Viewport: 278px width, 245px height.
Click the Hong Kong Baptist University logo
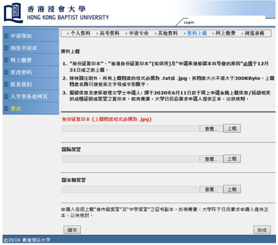tap(13, 12)
